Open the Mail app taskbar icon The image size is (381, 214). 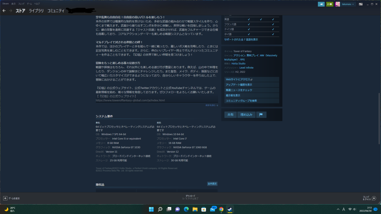pos(213,209)
